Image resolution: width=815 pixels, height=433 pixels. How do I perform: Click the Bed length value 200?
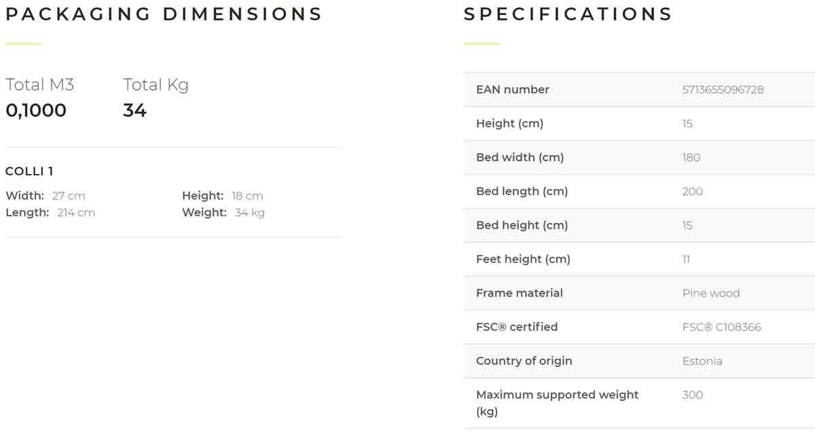click(x=692, y=192)
